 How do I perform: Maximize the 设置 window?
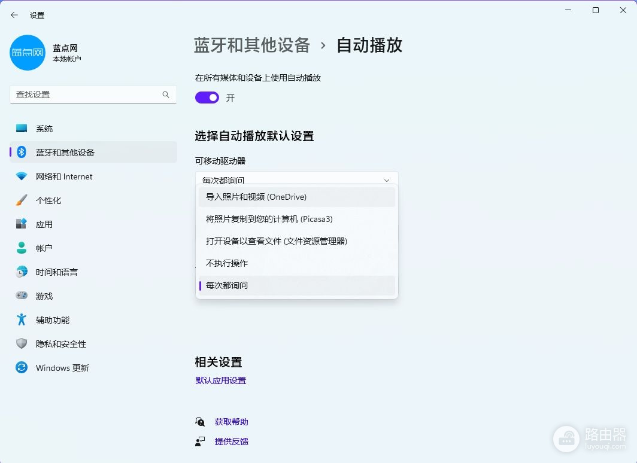(x=596, y=10)
